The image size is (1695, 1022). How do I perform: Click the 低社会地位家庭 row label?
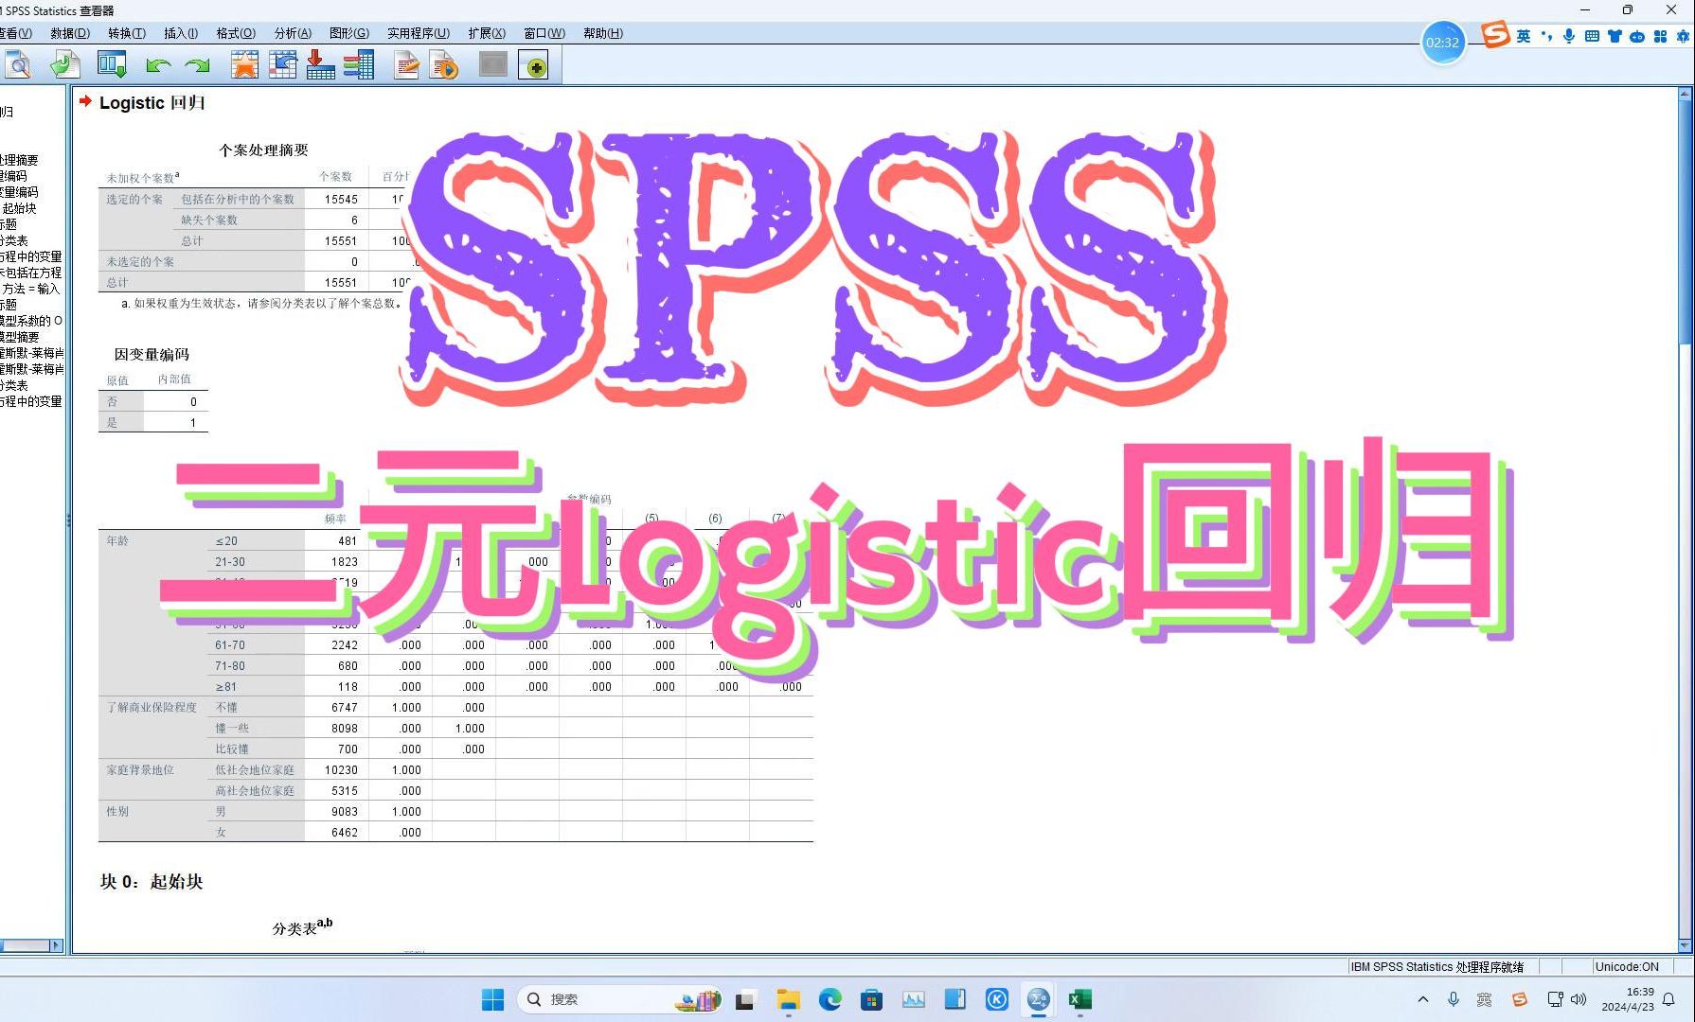pos(255,769)
